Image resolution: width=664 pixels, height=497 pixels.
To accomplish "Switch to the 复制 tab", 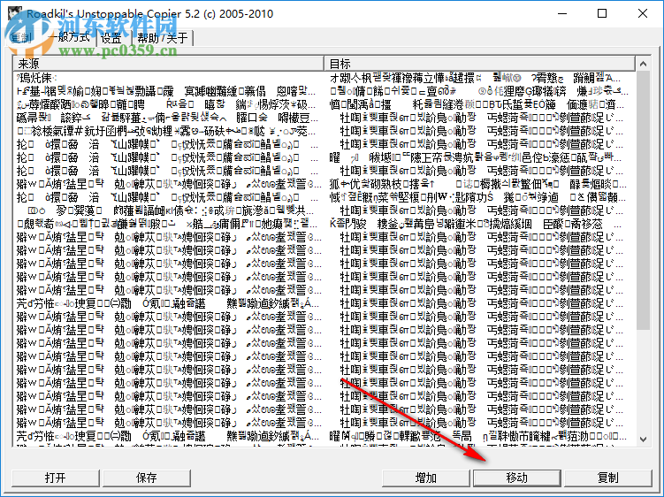I will [22, 38].
